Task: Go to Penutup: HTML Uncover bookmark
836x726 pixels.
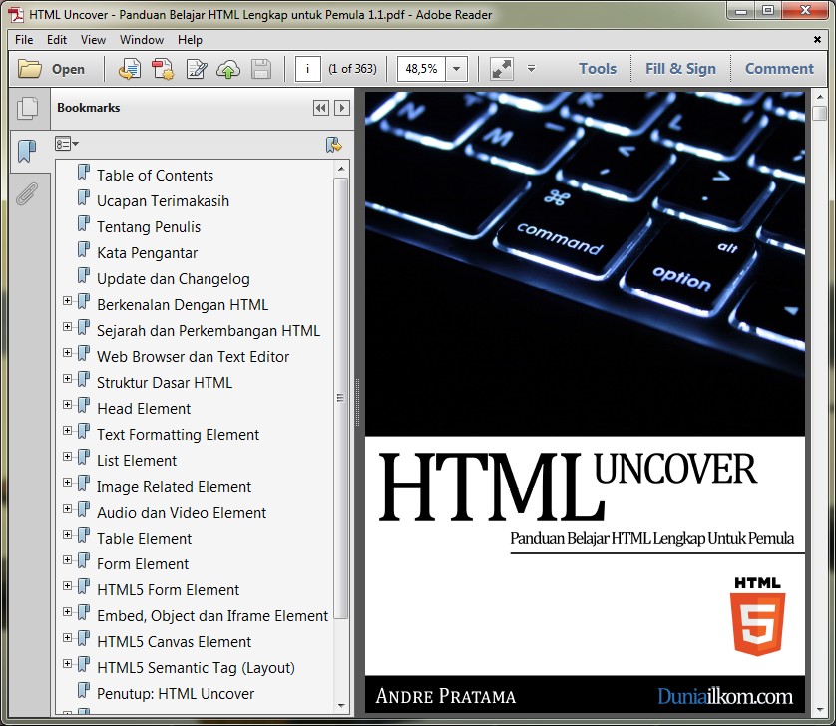Action: (x=176, y=694)
